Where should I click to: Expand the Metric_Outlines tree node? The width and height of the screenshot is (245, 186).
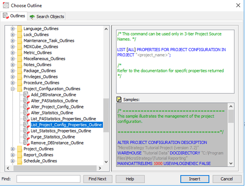point(13,53)
